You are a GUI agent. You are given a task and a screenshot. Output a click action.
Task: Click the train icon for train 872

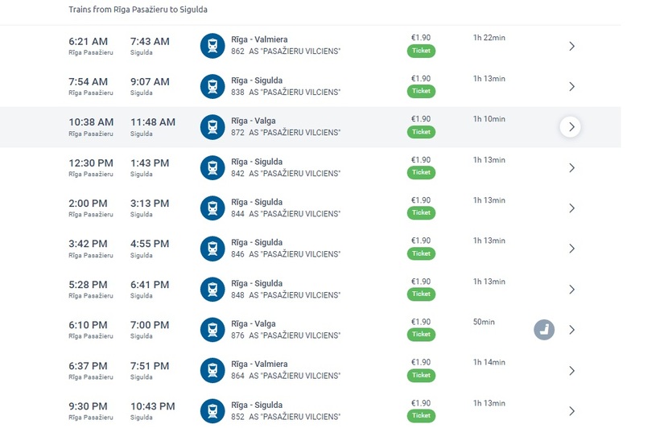point(212,126)
